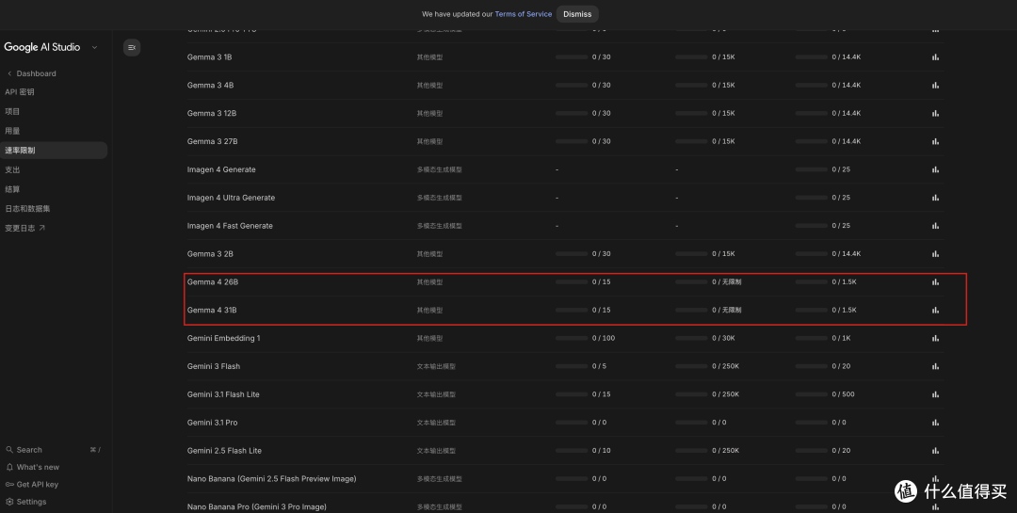Open usage chart for Imagen 4 Fast Generate
1017x513 pixels.
click(x=935, y=226)
